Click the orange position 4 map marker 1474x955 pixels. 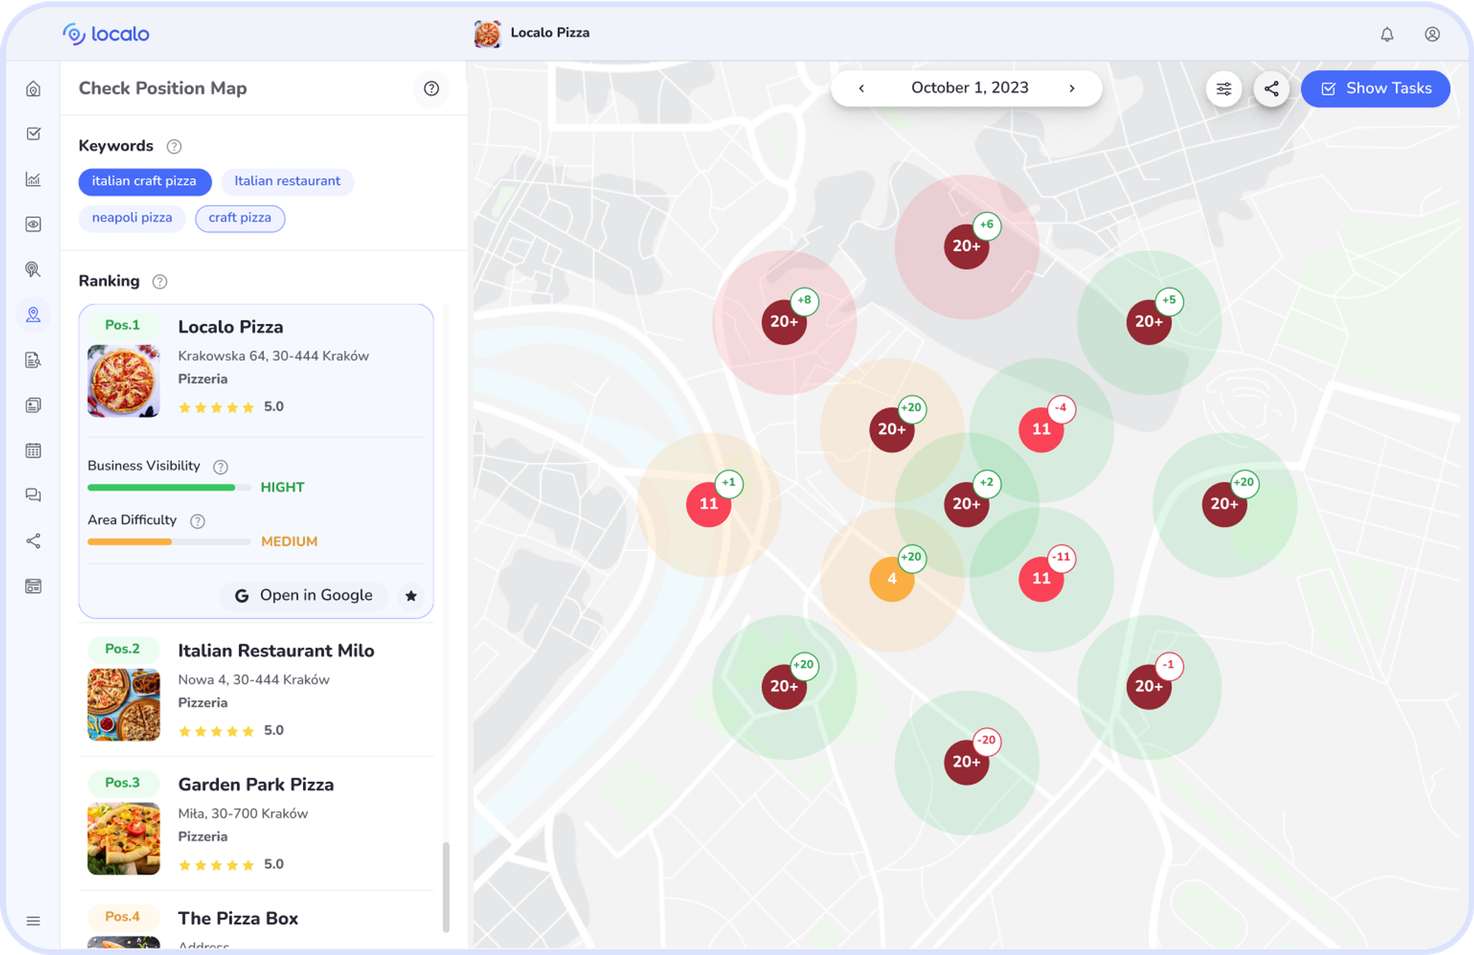pyautogui.click(x=891, y=579)
